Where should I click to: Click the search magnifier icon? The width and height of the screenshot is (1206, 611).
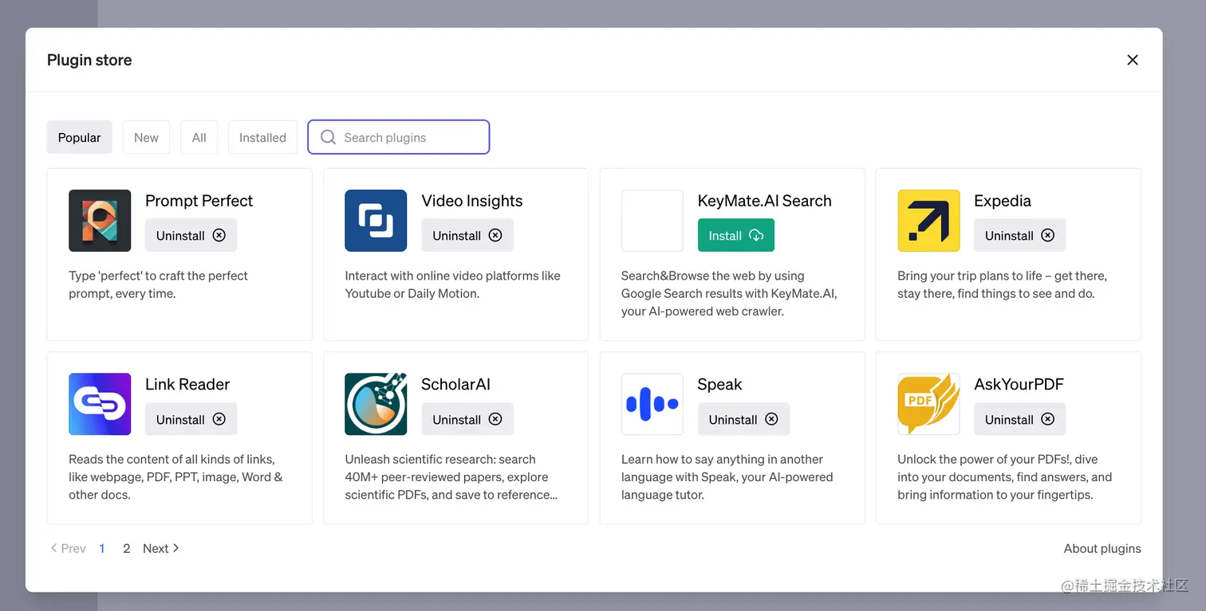pos(328,137)
